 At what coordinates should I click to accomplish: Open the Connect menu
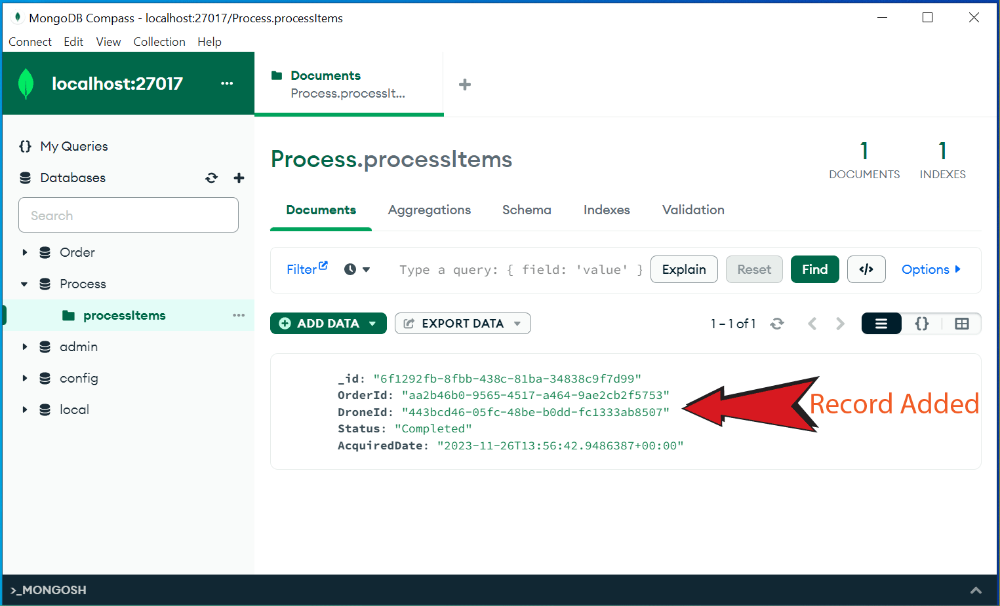tap(30, 42)
